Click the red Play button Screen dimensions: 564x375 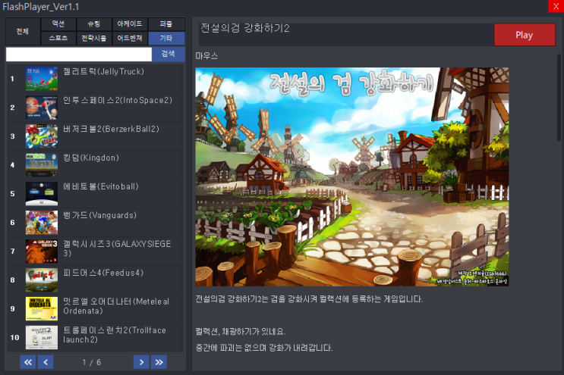click(525, 35)
